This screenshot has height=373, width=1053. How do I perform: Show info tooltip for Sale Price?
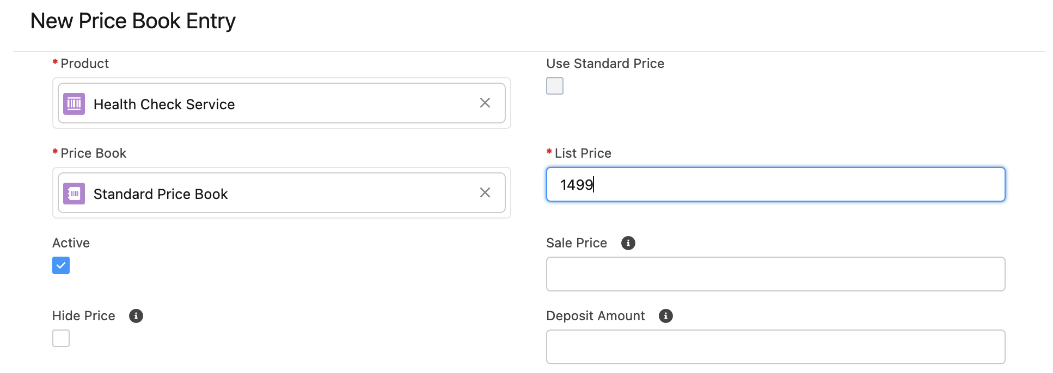pos(628,243)
